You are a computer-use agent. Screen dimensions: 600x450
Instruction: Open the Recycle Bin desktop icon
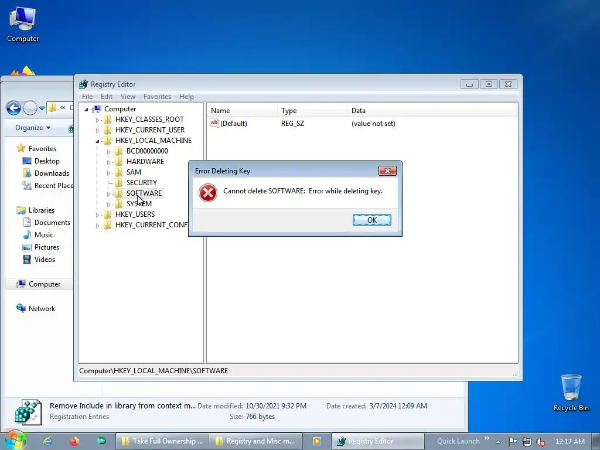pos(571,392)
